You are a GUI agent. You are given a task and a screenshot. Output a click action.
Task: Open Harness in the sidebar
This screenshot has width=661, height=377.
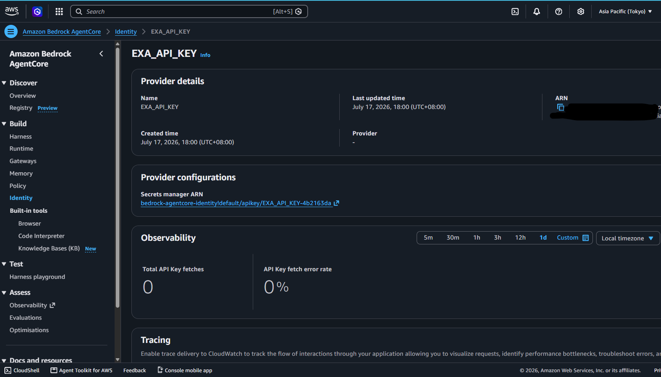coord(21,137)
